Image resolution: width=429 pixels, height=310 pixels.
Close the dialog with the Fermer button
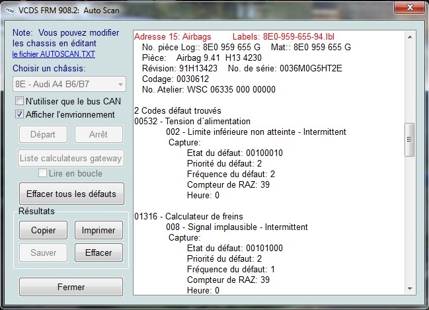(71, 287)
